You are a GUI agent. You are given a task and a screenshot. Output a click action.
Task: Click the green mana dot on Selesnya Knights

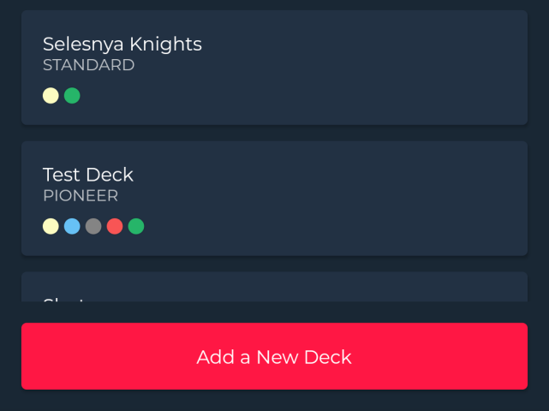[x=72, y=96]
